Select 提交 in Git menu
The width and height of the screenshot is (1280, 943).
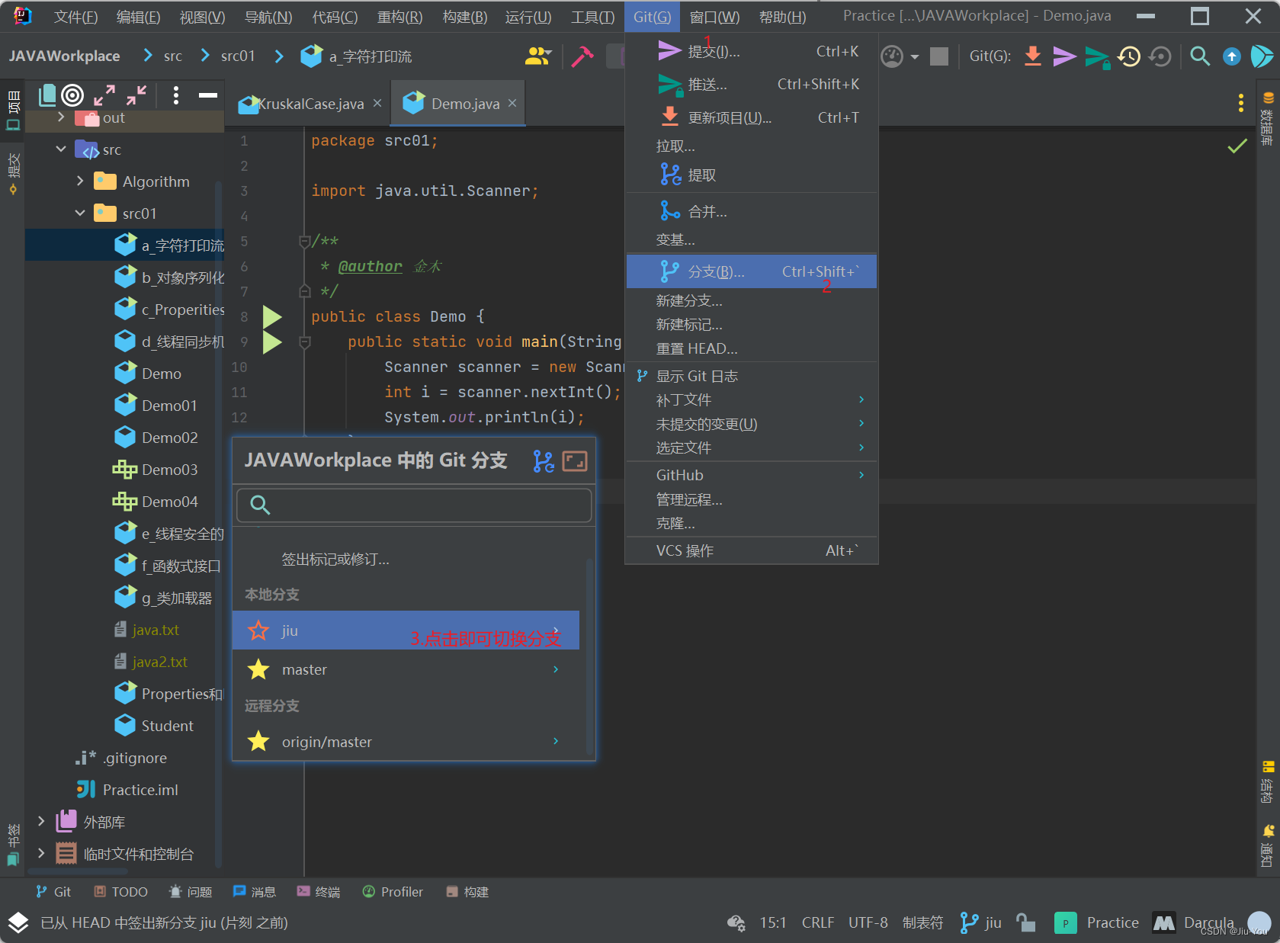[752, 51]
